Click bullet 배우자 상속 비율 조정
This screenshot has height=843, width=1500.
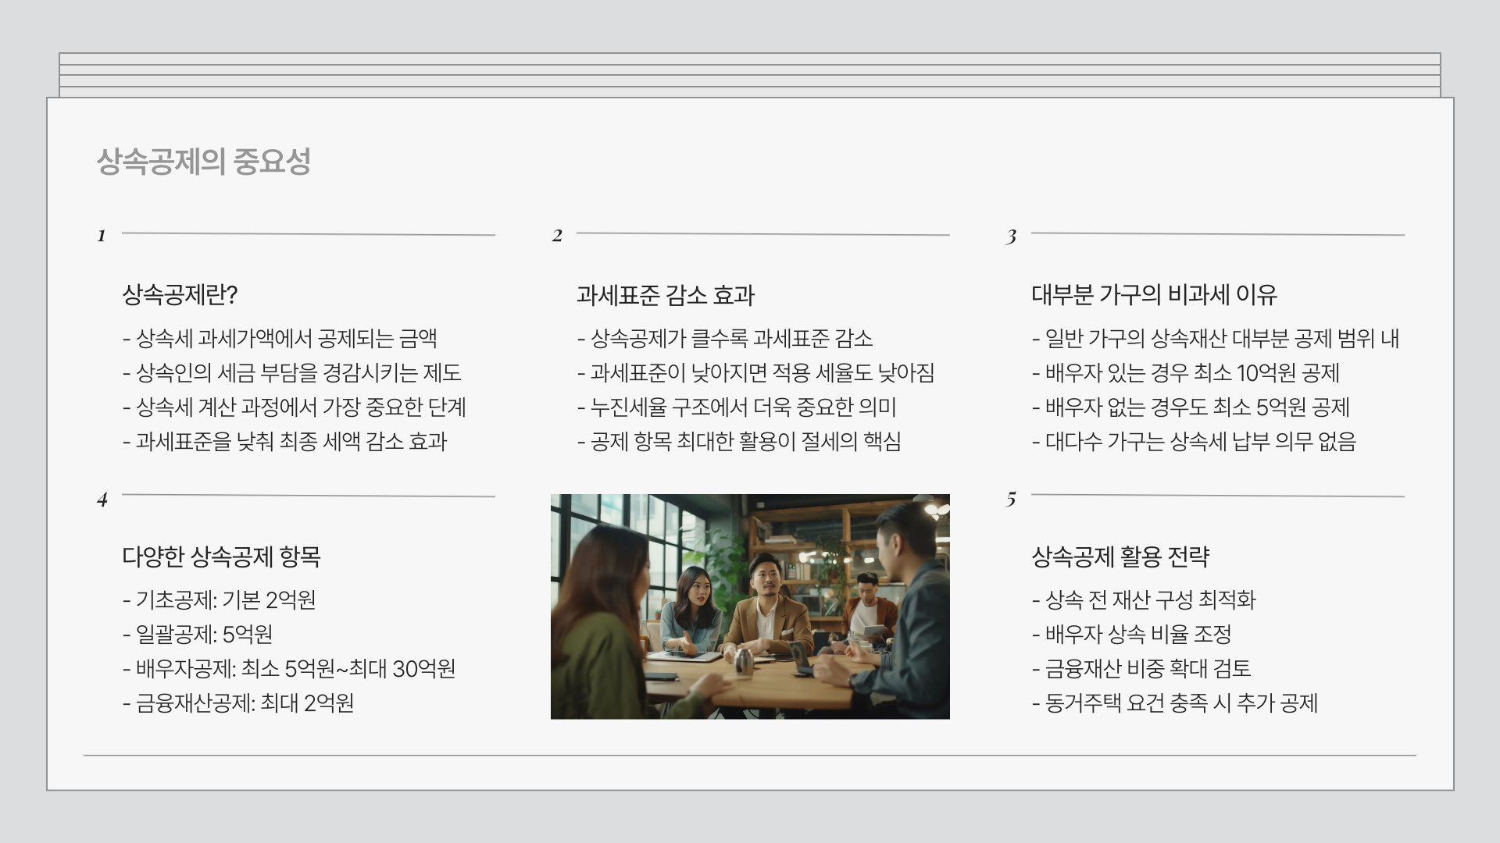tap(1131, 634)
